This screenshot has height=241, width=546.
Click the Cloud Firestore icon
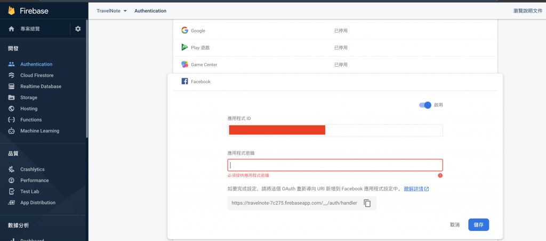click(x=12, y=75)
